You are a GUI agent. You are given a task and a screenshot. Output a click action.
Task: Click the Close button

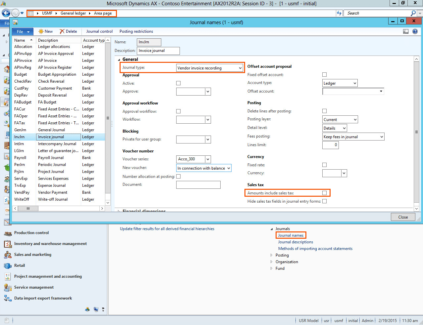(x=403, y=217)
